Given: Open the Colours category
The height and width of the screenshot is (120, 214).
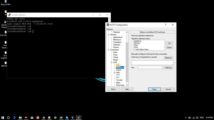Looking at the screenshot, I should click(116, 47).
